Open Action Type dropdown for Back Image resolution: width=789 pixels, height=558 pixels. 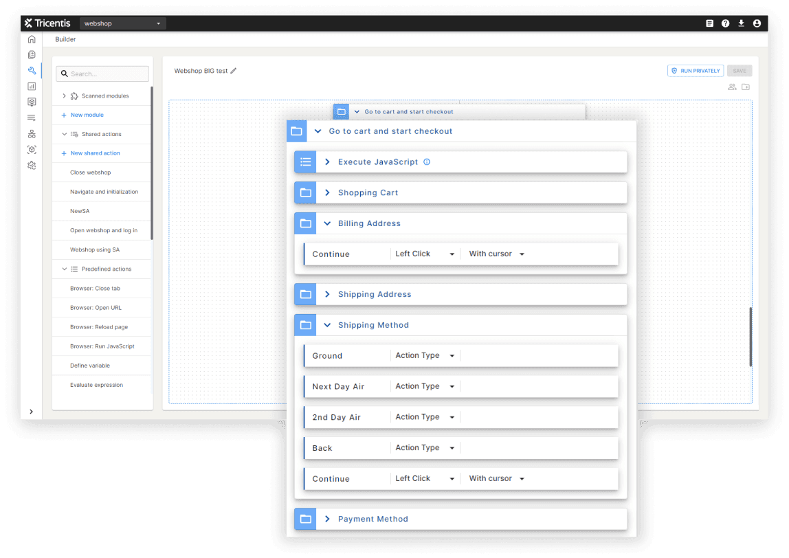[425, 448]
